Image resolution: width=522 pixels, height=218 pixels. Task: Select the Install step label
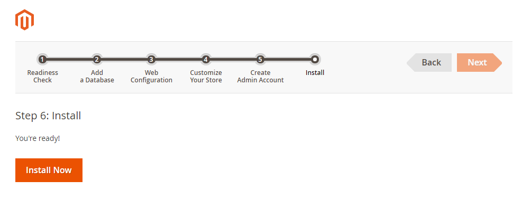tap(315, 72)
